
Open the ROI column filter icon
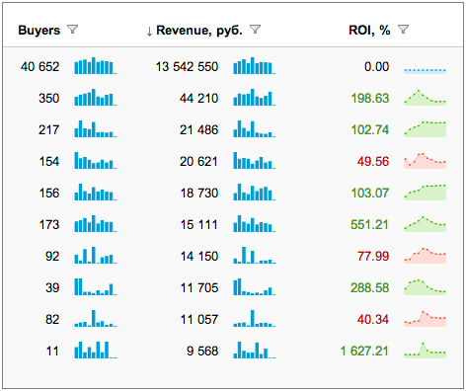(x=403, y=30)
